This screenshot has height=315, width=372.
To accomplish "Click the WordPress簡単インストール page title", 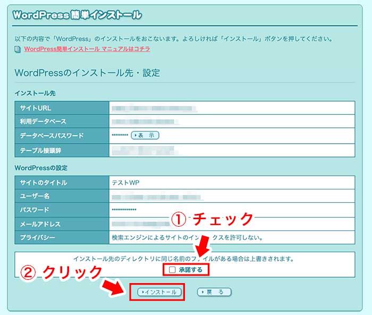I will click(x=78, y=15).
